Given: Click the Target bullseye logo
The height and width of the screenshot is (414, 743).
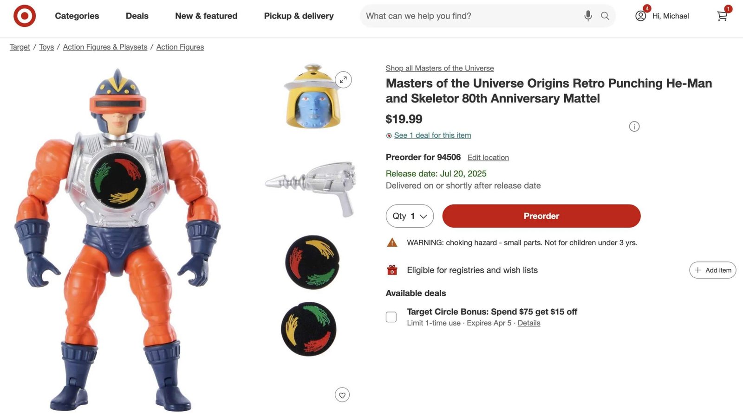Looking at the screenshot, I should pyautogui.click(x=24, y=15).
